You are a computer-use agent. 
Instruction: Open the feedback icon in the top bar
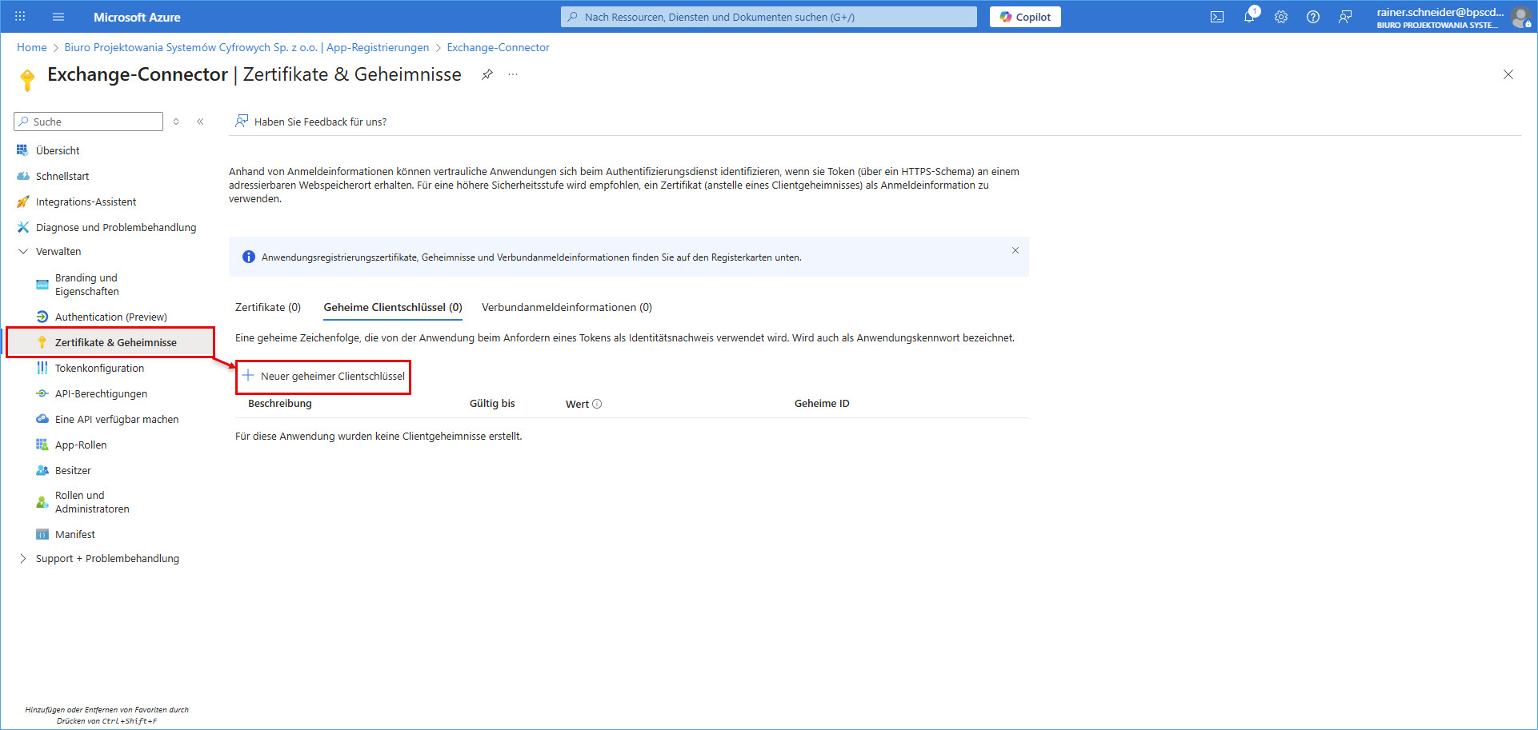point(1345,17)
